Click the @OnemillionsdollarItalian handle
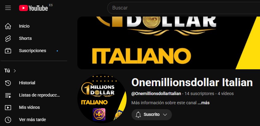Image resolution: width=260 pixels, height=126 pixels. 156,94
